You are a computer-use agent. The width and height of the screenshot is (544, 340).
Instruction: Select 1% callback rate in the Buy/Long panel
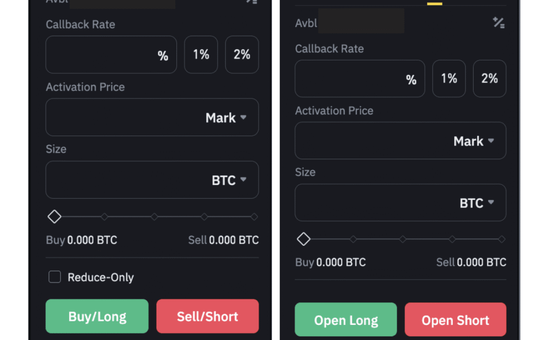[201, 55]
